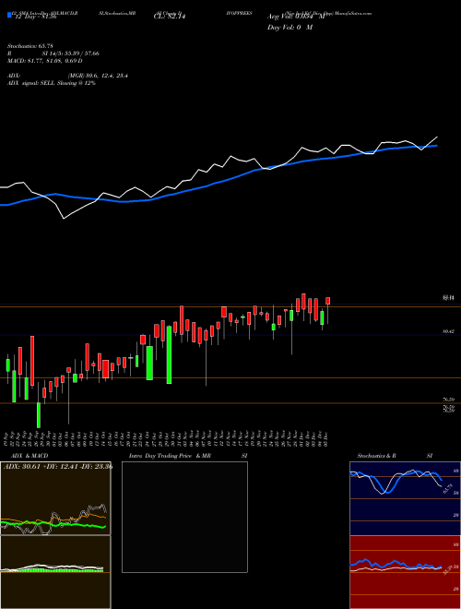Viewport: 461px width, 609px height.
Task: Click the end of the blue SMA line
Action: (436, 146)
